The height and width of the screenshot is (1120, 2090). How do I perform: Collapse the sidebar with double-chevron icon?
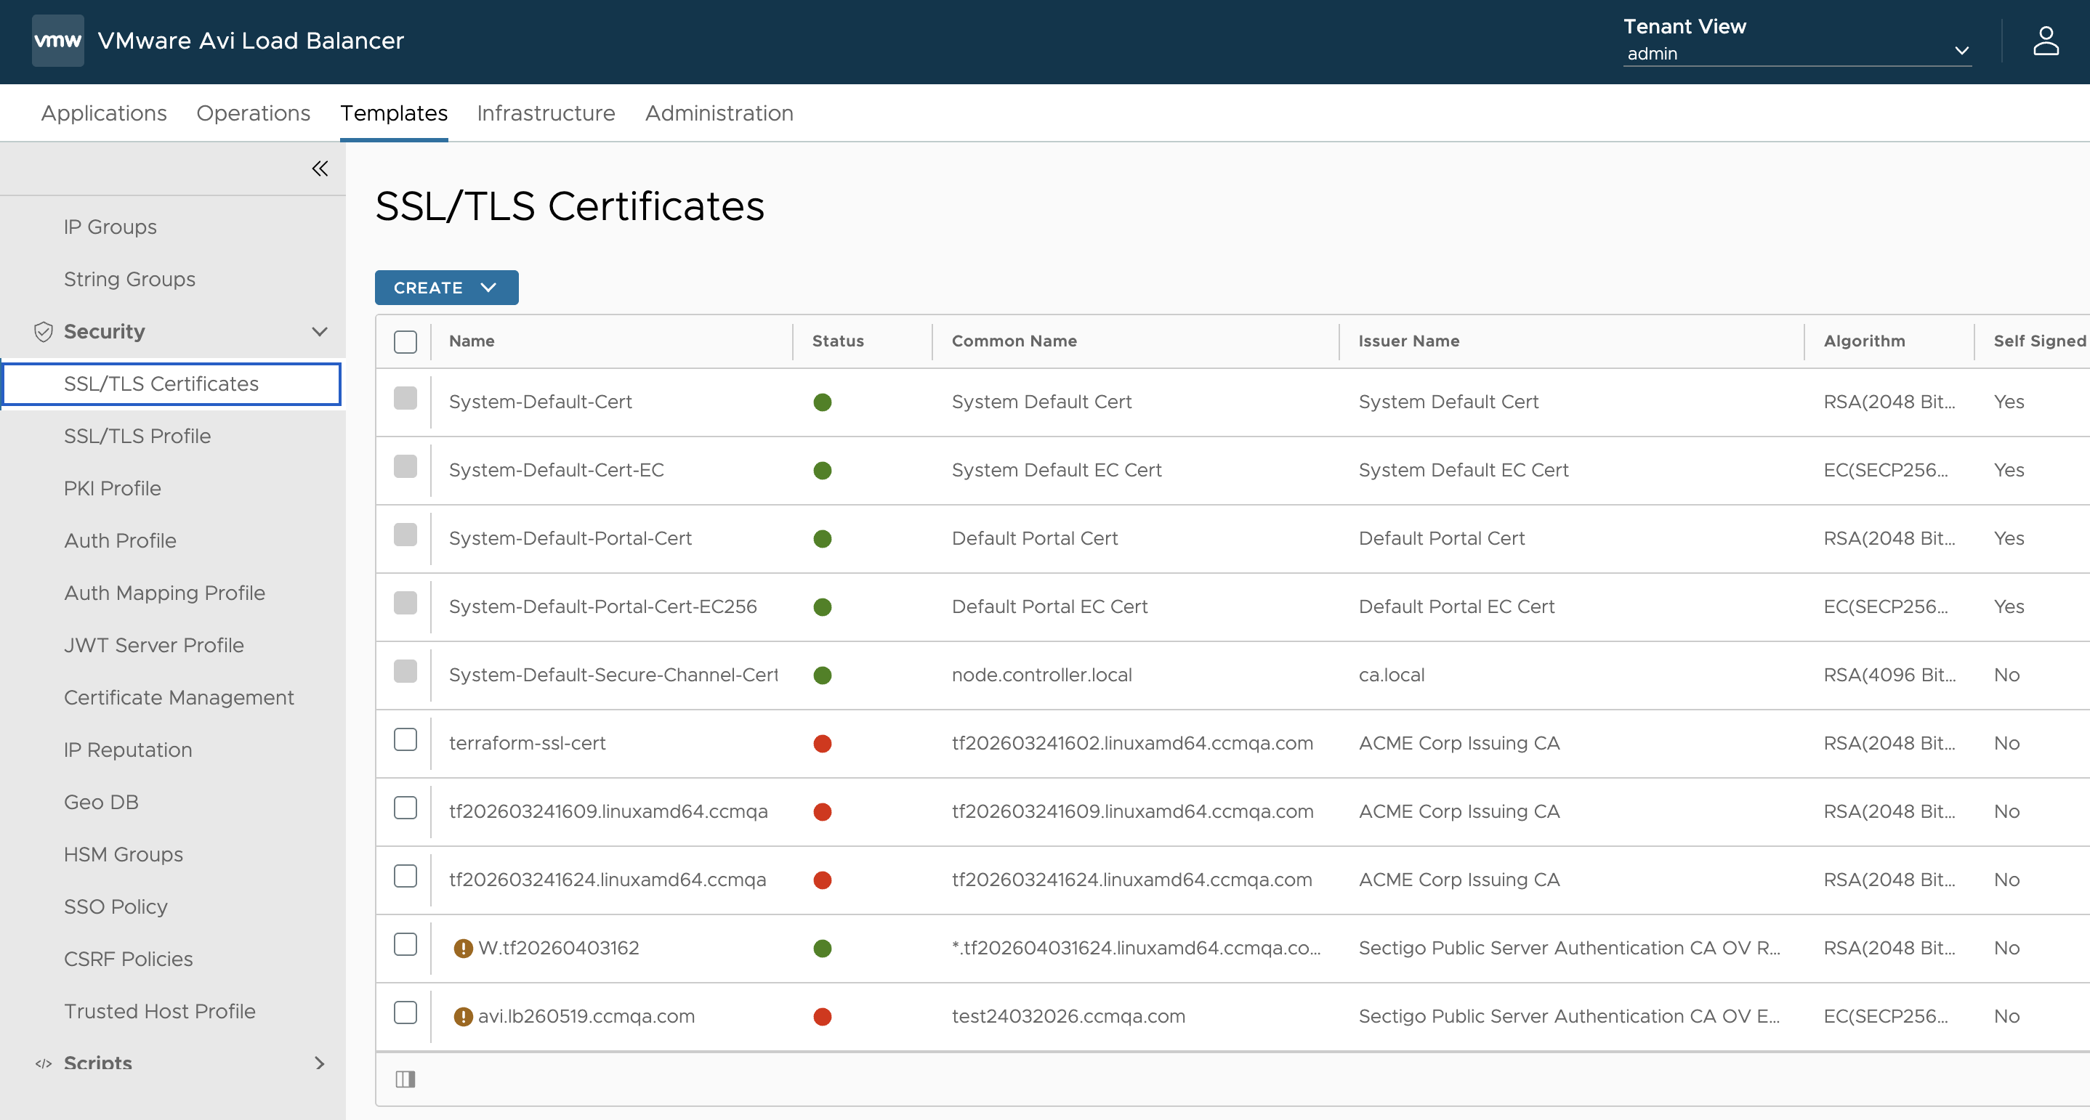pos(320,169)
